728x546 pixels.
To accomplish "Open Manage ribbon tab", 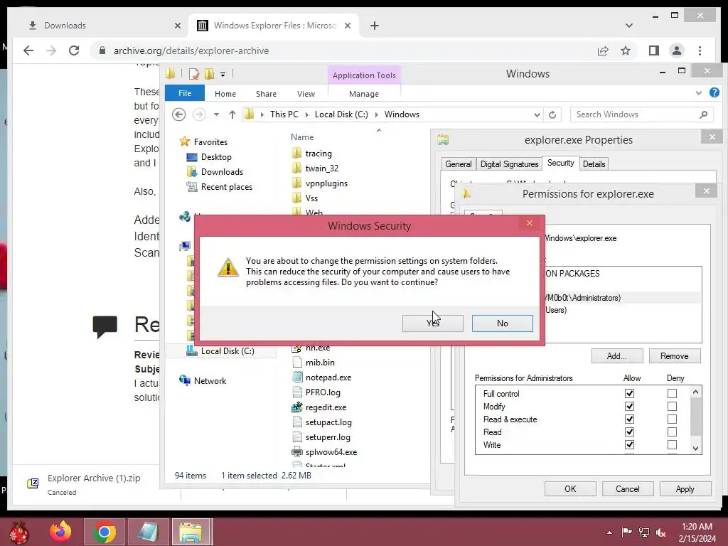I will pyautogui.click(x=364, y=94).
